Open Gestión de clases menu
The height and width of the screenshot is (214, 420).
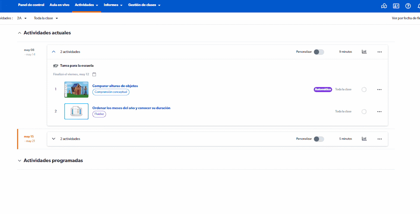tap(144, 5)
